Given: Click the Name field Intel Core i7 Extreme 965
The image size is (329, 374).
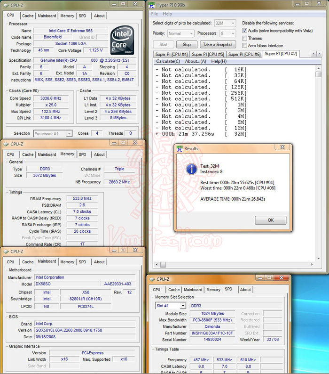Looking at the screenshot, I should click(70, 31).
